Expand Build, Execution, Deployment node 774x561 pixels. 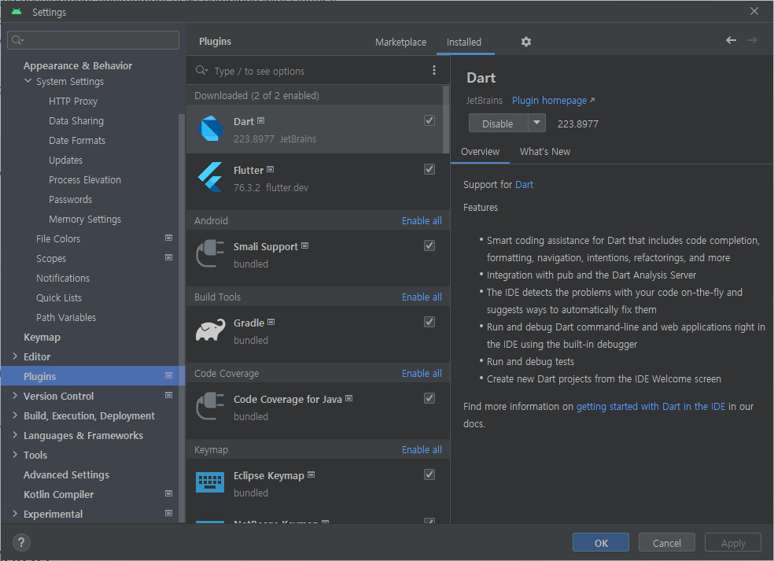tap(15, 415)
